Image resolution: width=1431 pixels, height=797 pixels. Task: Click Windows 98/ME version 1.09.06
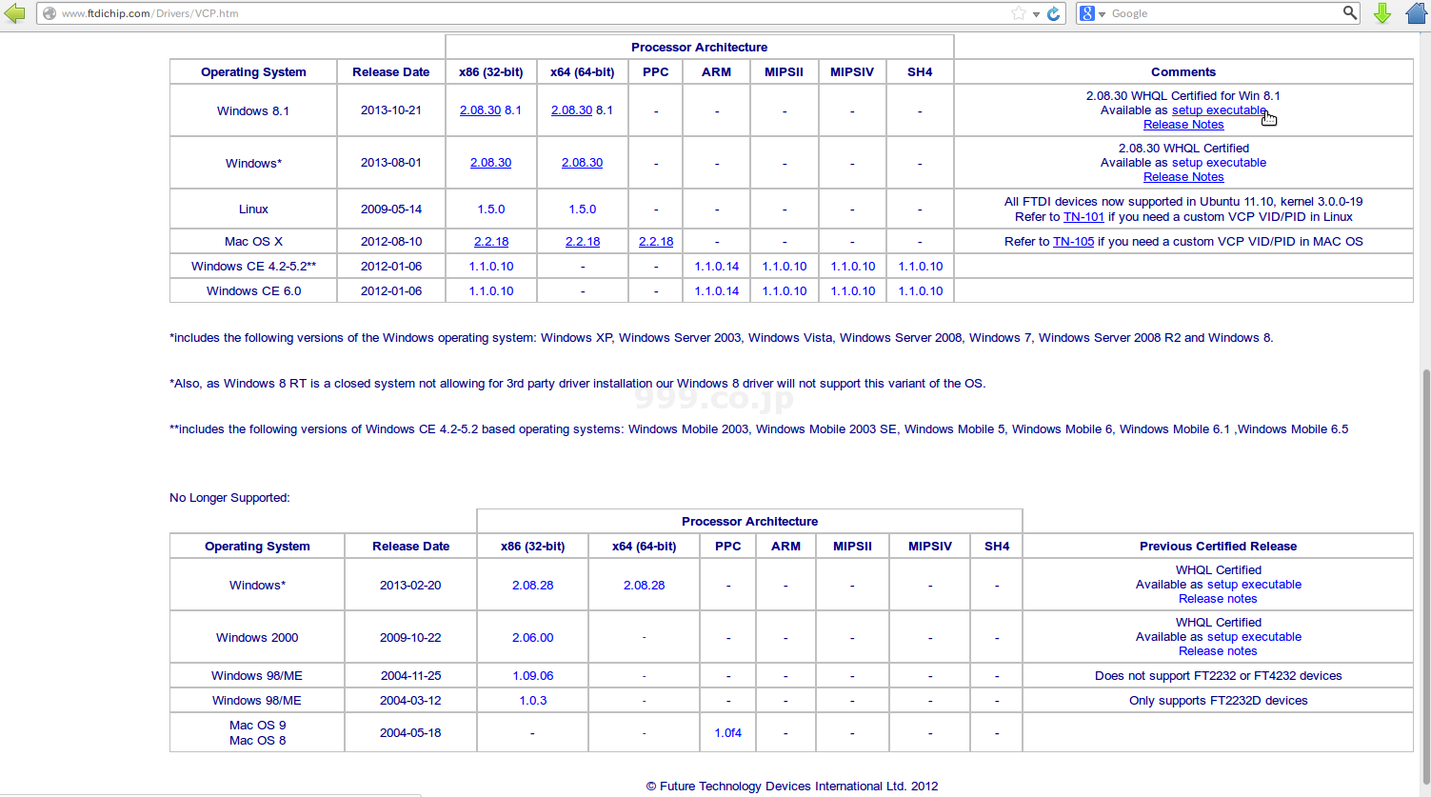pyautogui.click(x=533, y=676)
